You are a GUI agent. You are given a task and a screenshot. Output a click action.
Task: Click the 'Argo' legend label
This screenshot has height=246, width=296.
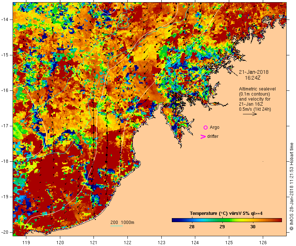tap(215, 127)
